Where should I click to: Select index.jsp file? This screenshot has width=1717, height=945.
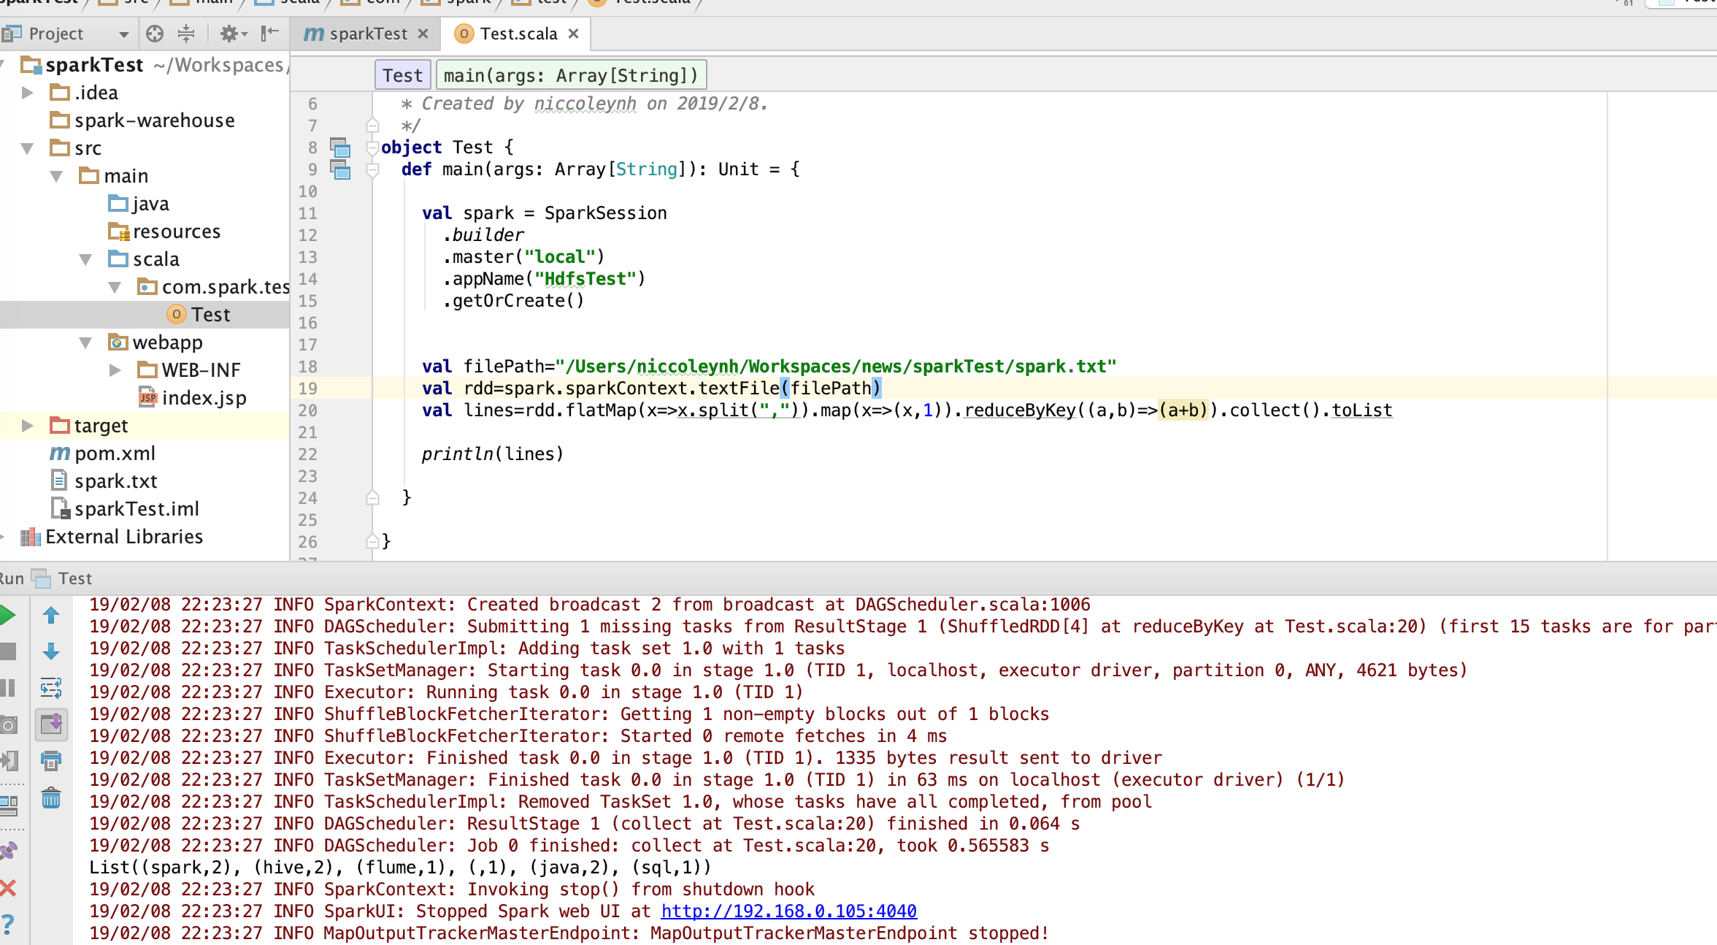tap(192, 398)
